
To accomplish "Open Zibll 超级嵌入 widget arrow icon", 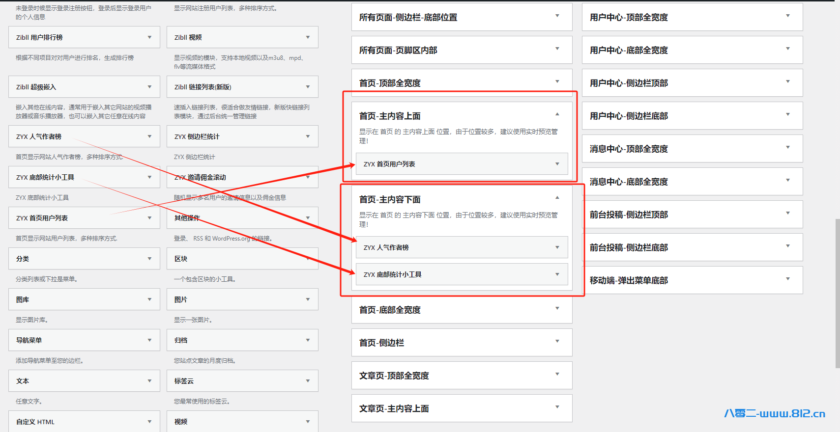I will click(x=149, y=87).
